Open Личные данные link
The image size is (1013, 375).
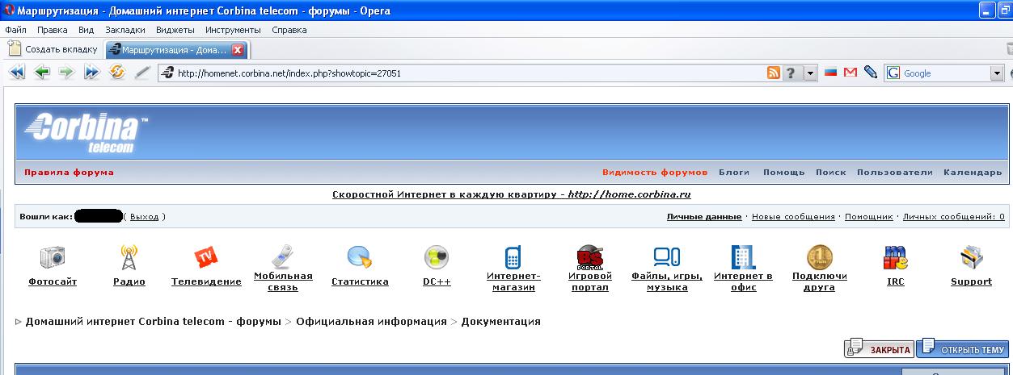(x=704, y=217)
